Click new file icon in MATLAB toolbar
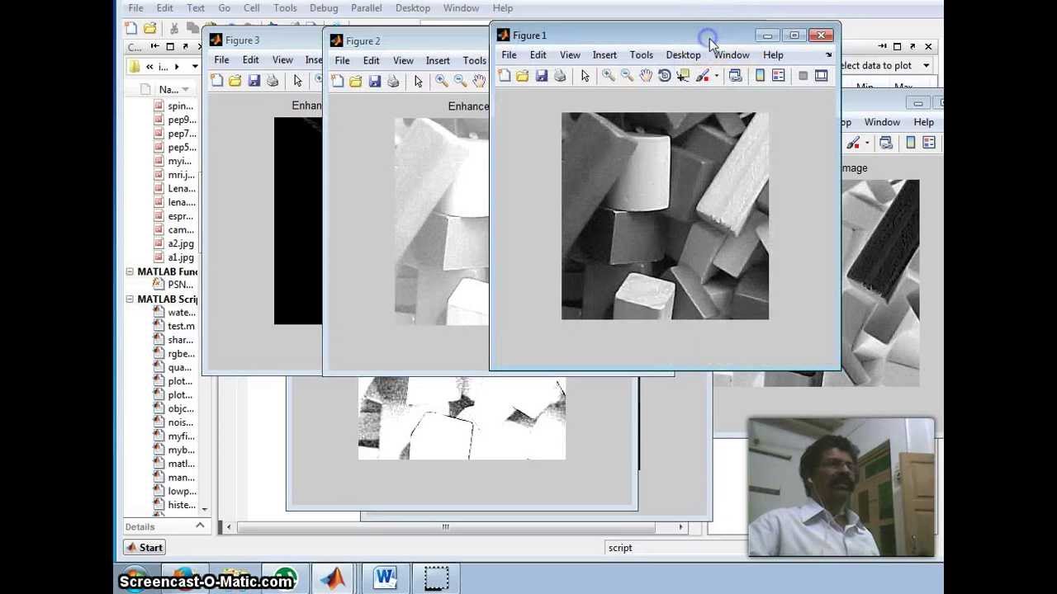The image size is (1057, 594). [131, 29]
